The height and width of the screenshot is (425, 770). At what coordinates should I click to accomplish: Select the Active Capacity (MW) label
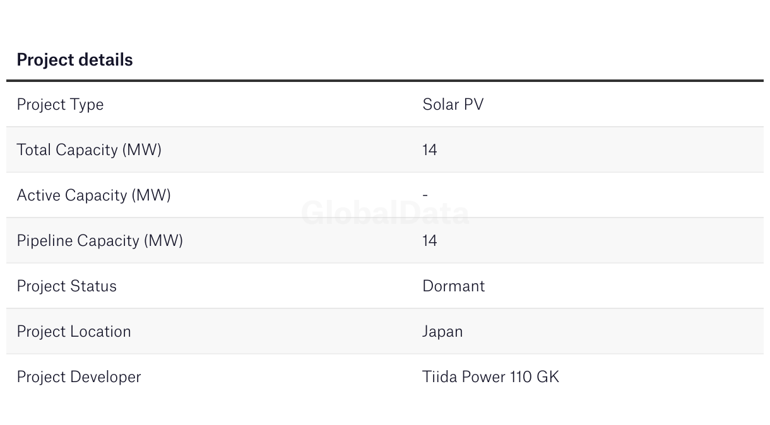pyautogui.click(x=94, y=195)
